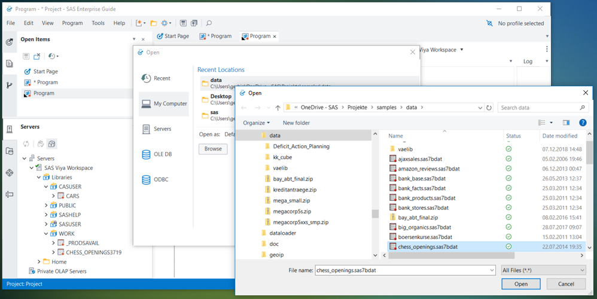Click the File name input field
597x299 pixels.
(x=401, y=270)
